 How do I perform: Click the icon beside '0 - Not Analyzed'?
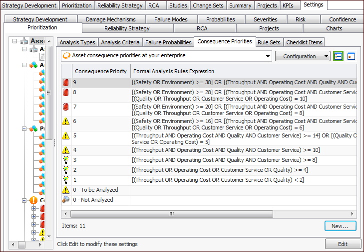[66, 200]
